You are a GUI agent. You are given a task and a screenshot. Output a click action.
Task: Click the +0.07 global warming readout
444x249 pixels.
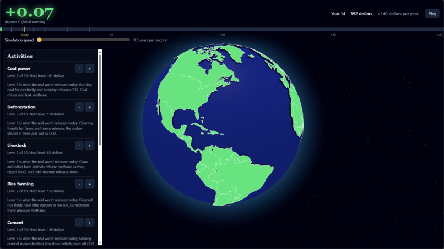[x=29, y=12]
